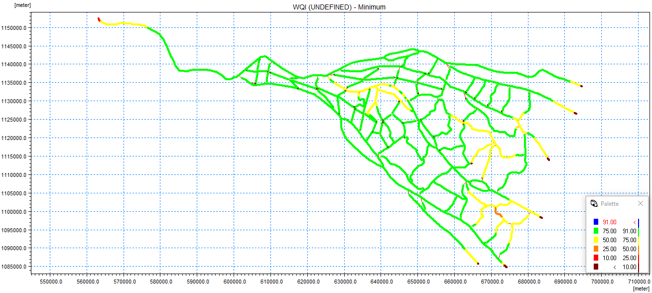Click the 550000.0 label on X axis

pos(50,282)
